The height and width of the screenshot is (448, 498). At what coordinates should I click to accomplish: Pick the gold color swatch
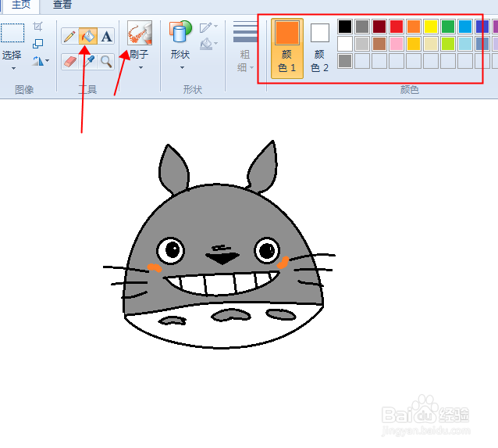414,44
